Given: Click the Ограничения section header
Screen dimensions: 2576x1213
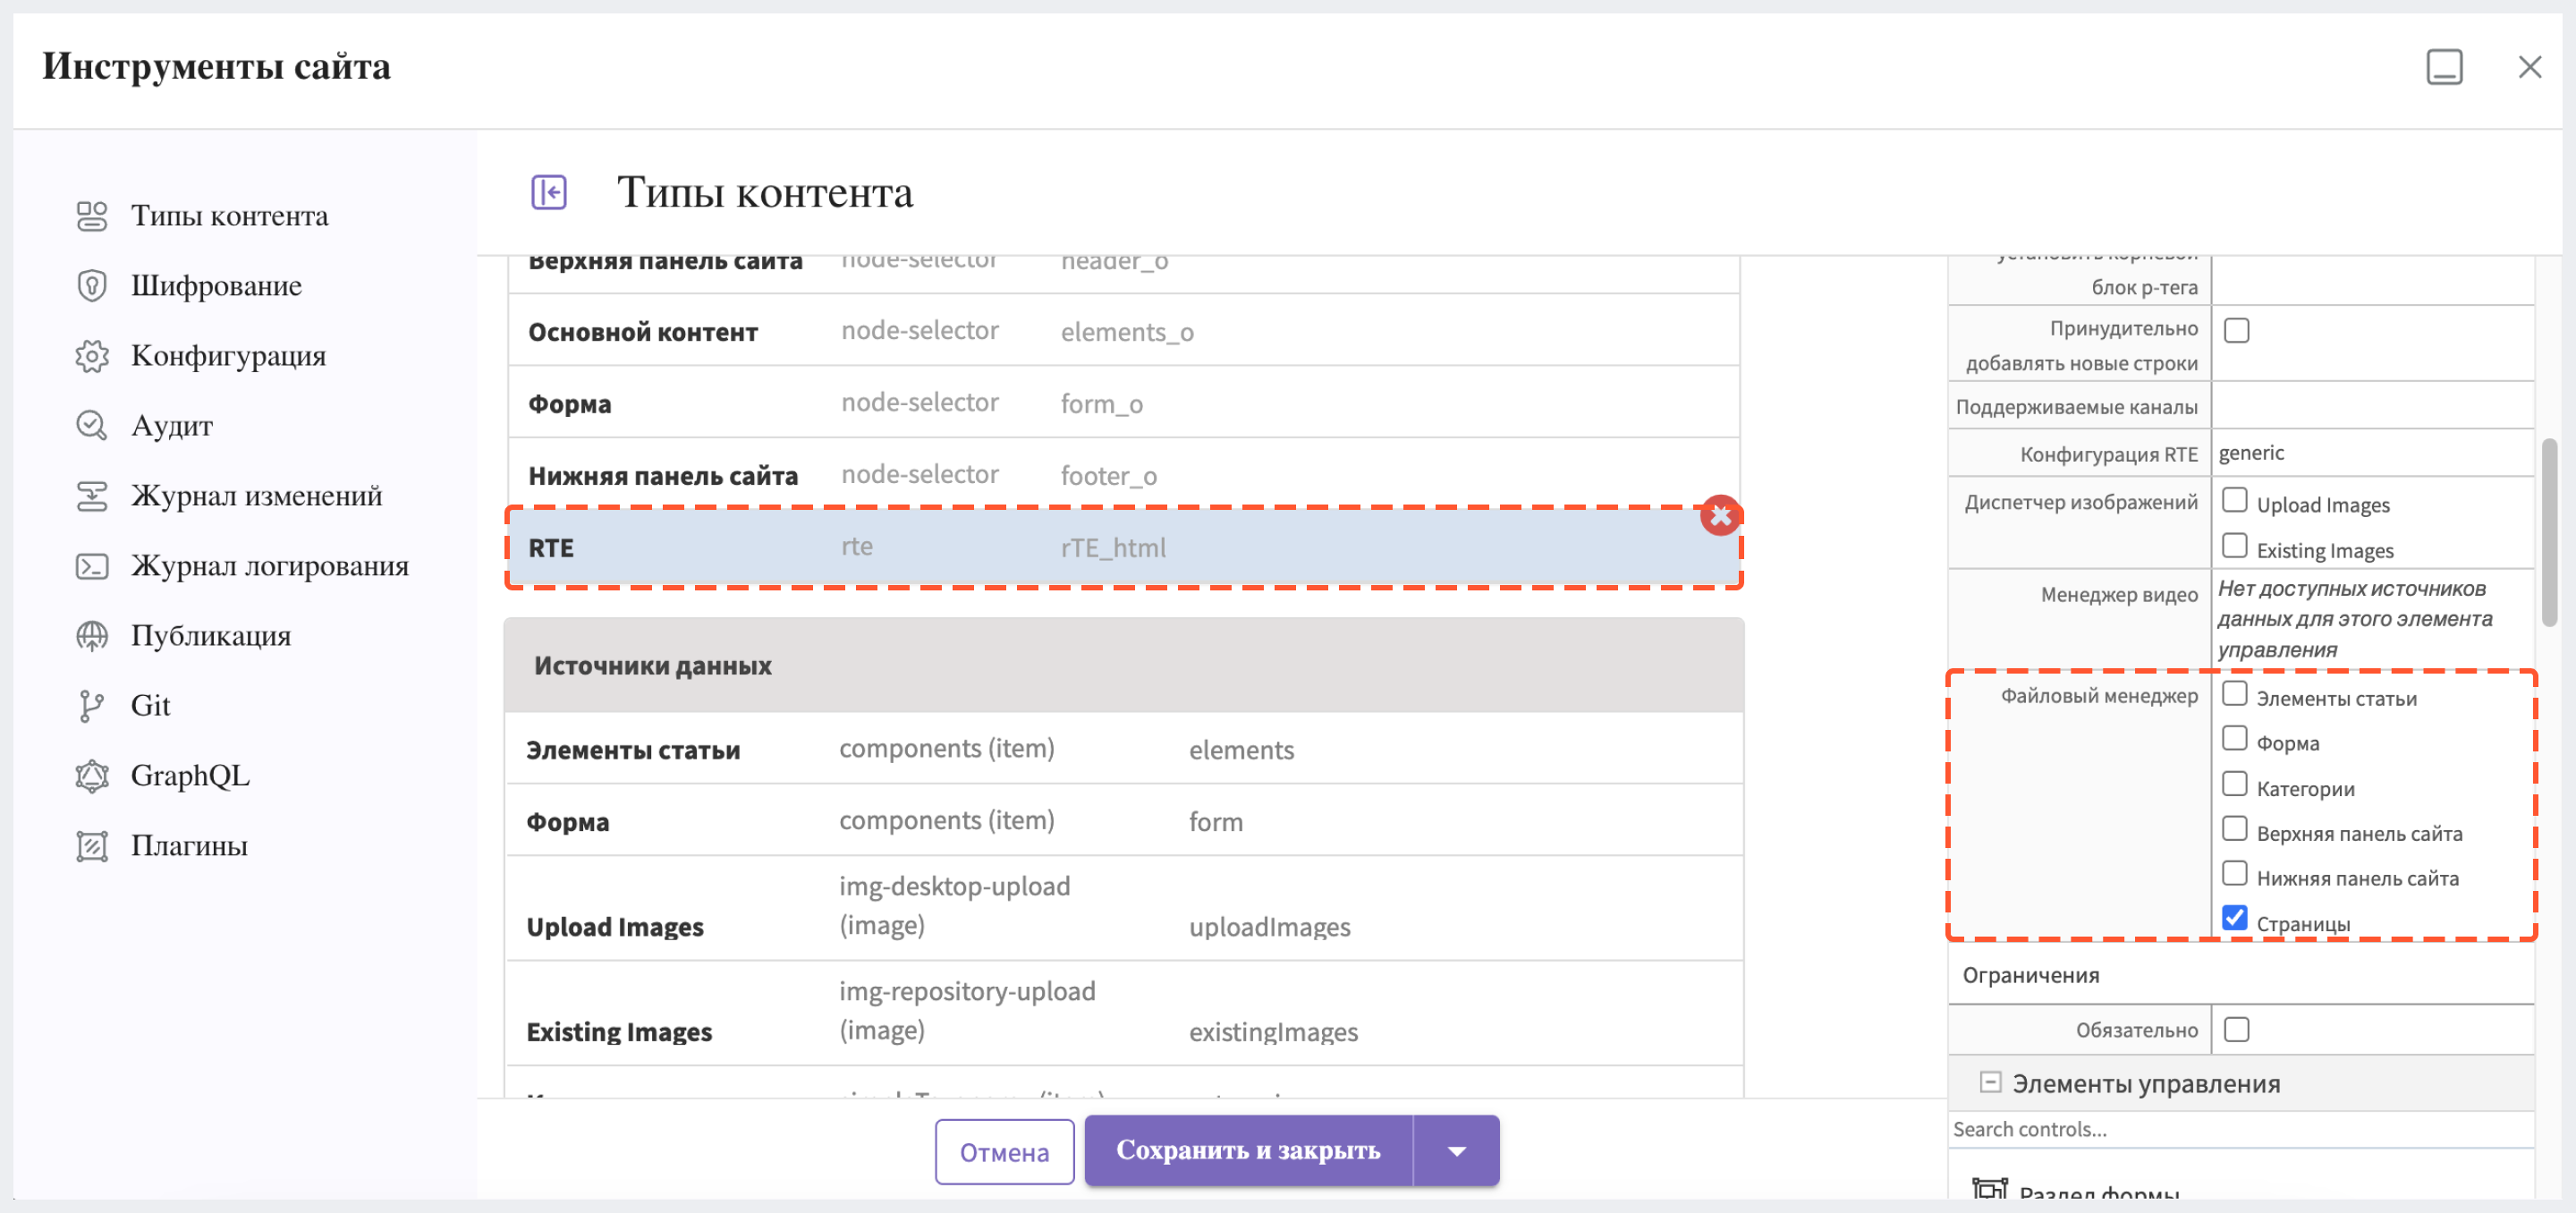Looking at the screenshot, I should [x=2240, y=975].
